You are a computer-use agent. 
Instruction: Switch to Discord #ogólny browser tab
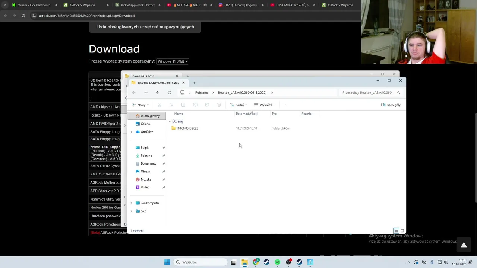click(x=241, y=5)
